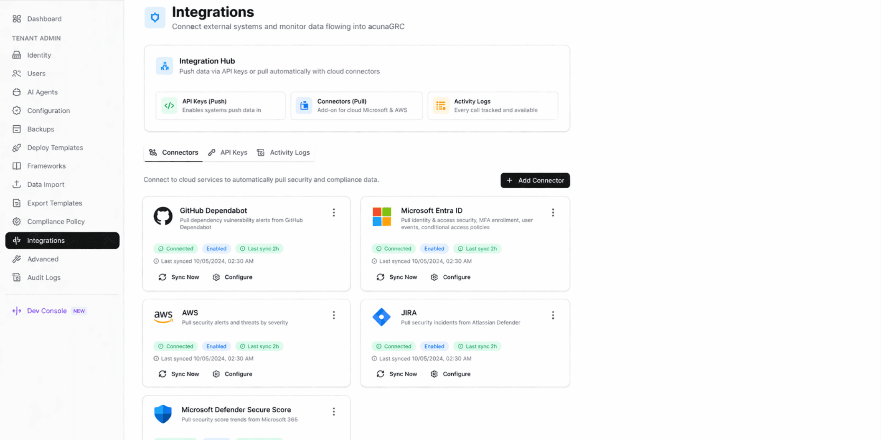Configure the Microsoft Entra ID connector

[451, 277]
